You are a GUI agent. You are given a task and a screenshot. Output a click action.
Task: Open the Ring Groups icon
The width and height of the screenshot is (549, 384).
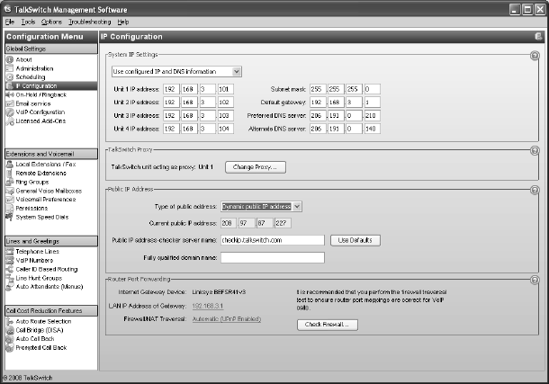point(11,180)
